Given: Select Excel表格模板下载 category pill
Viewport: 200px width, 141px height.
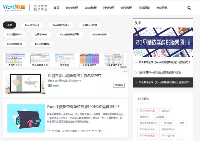Looking at the screenshot, I should pos(70,35).
